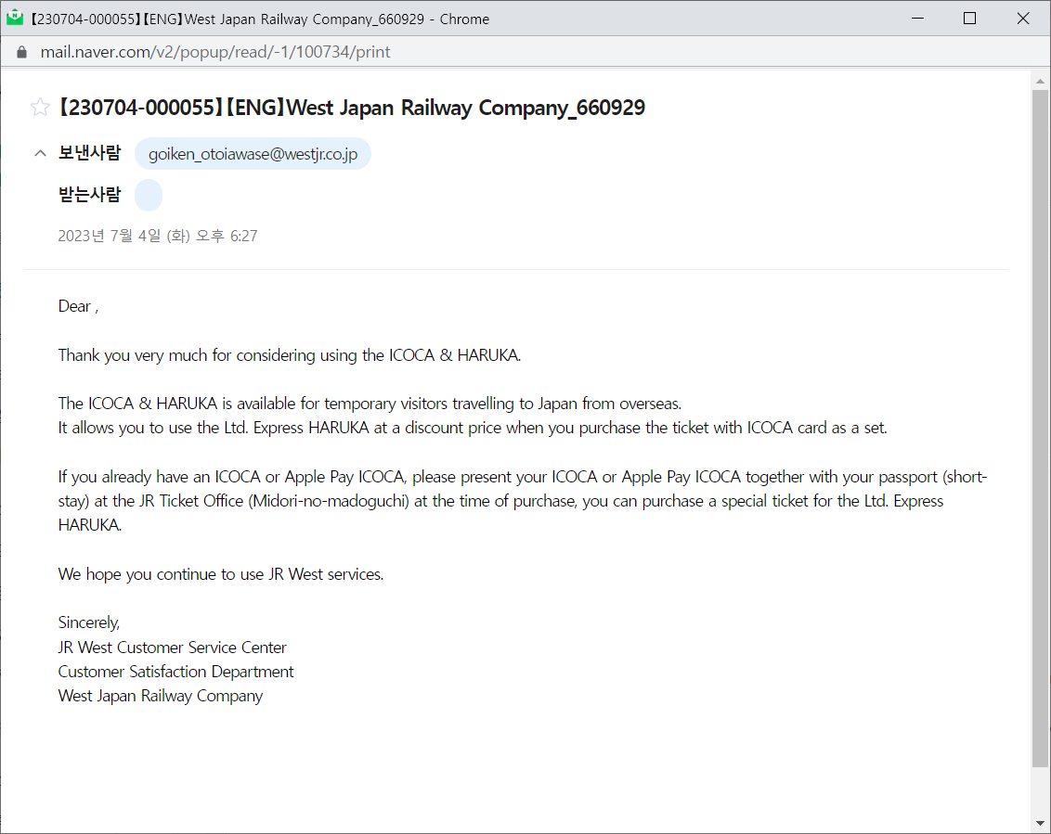Click 'JR West Customer Service Center' signature

[173, 648]
